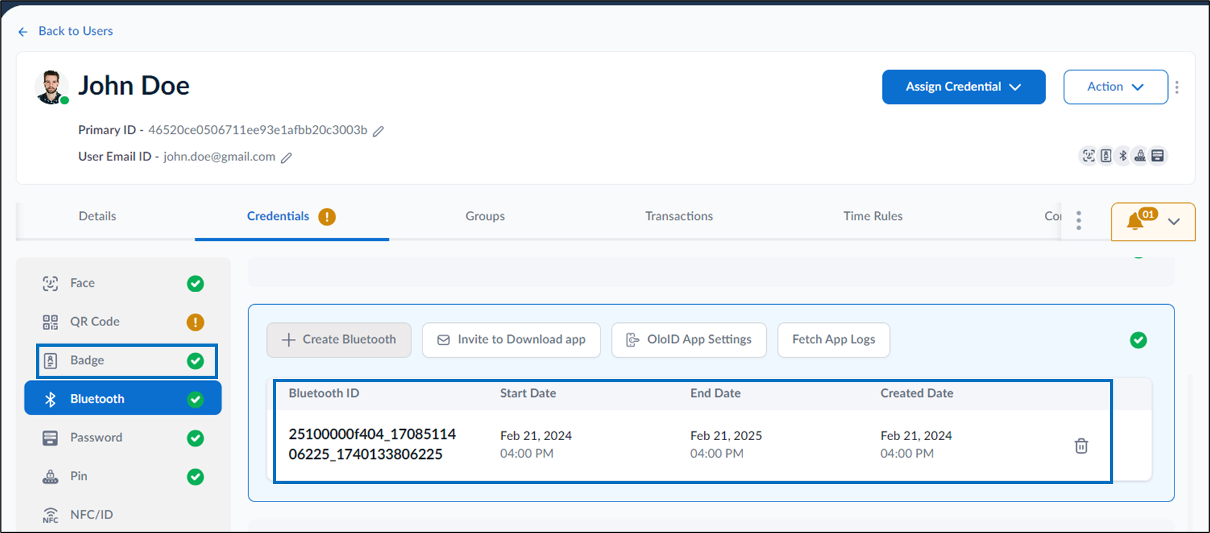The width and height of the screenshot is (1210, 533).
Task: Click the QR Code warning status icon
Action: pos(195,322)
